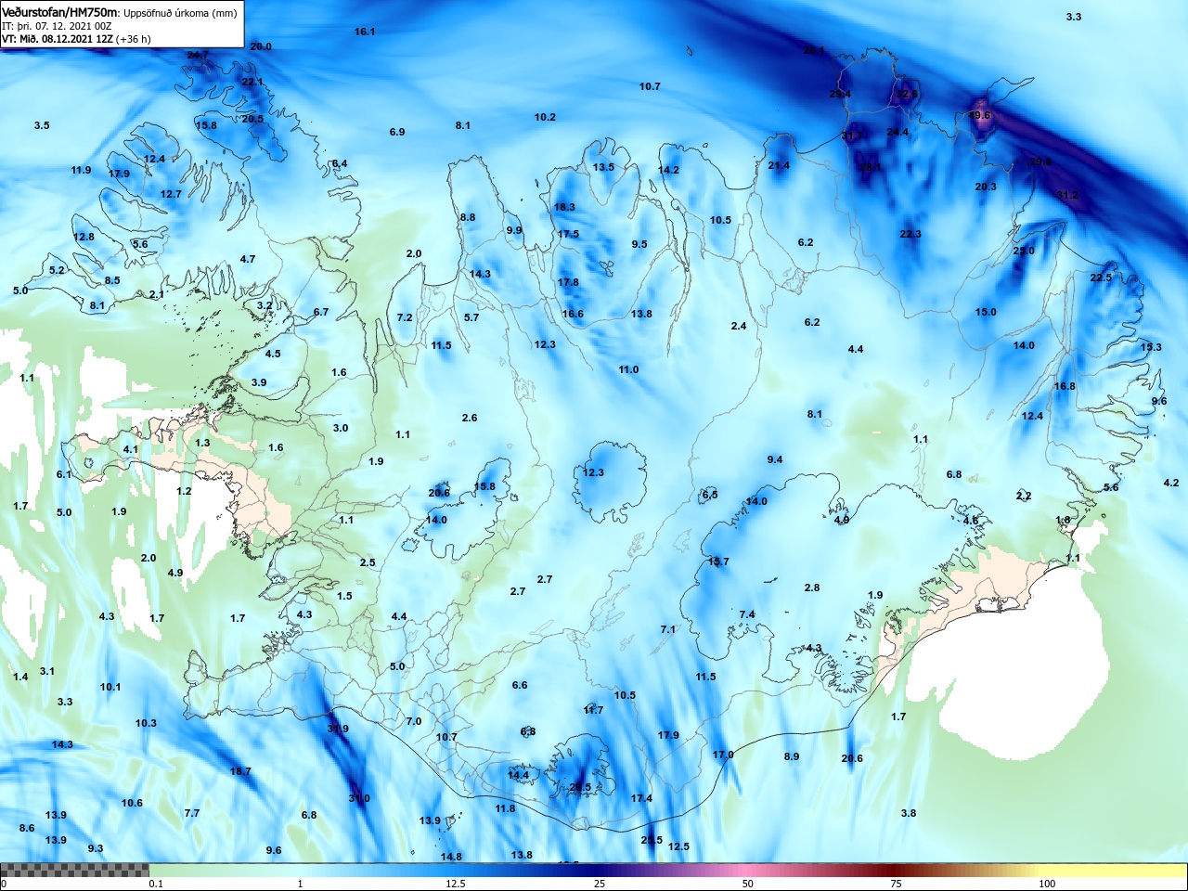Click the 6.6 precipitation value
This screenshot has height=891, width=1188.
(x=520, y=686)
